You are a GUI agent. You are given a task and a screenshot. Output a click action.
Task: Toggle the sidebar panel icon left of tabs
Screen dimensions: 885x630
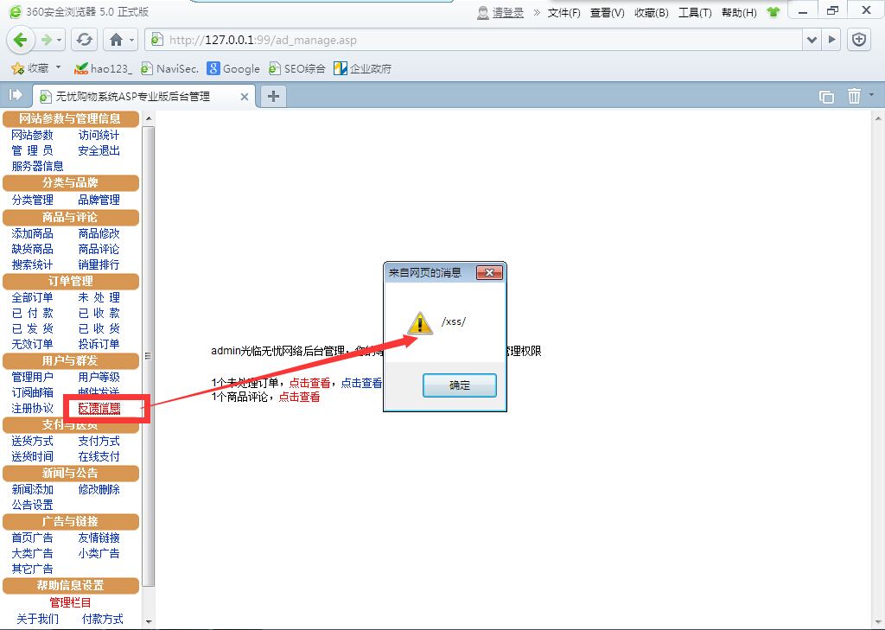16,95
